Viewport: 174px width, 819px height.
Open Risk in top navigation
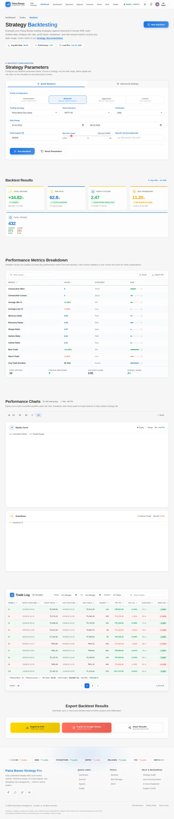[x=107, y=4]
